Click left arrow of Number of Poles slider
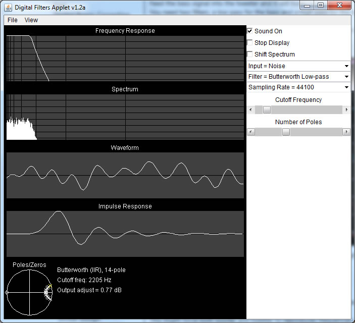 click(251, 132)
